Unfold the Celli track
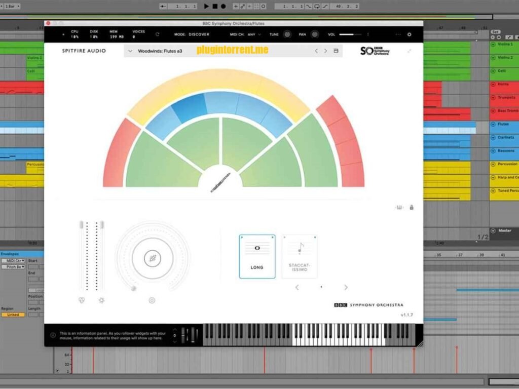The height and width of the screenshot is (389, 519). point(493,71)
